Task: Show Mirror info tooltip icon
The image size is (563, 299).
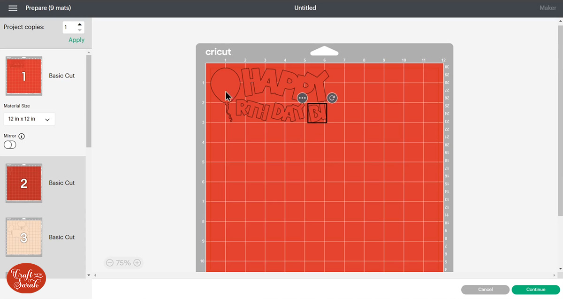Action: (x=22, y=136)
